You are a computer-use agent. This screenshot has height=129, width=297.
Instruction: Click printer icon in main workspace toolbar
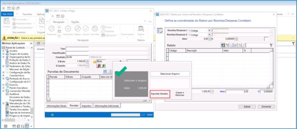[38, 43]
